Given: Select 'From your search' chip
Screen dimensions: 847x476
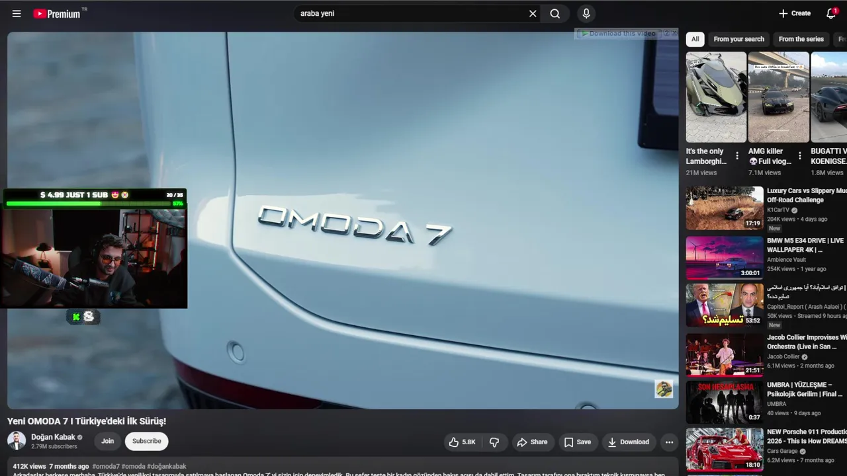Looking at the screenshot, I should click(738, 39).
